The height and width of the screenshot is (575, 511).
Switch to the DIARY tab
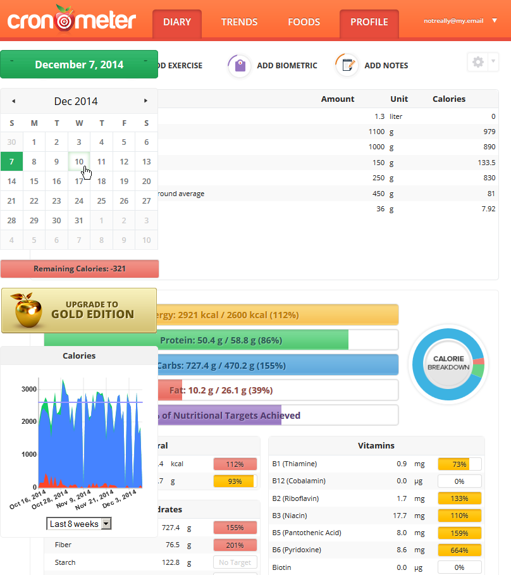pyautogui.click(x=176, y=22)
